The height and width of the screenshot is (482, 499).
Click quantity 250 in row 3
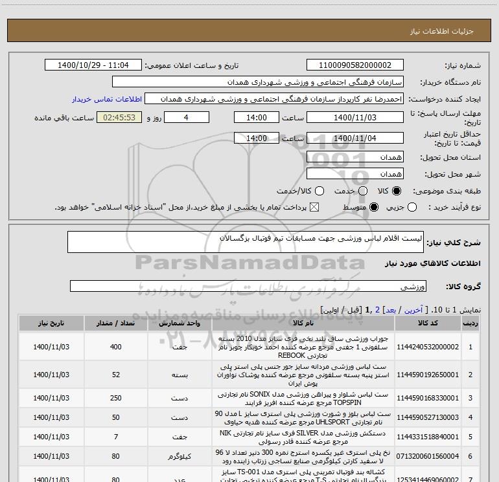coord(115,398)
